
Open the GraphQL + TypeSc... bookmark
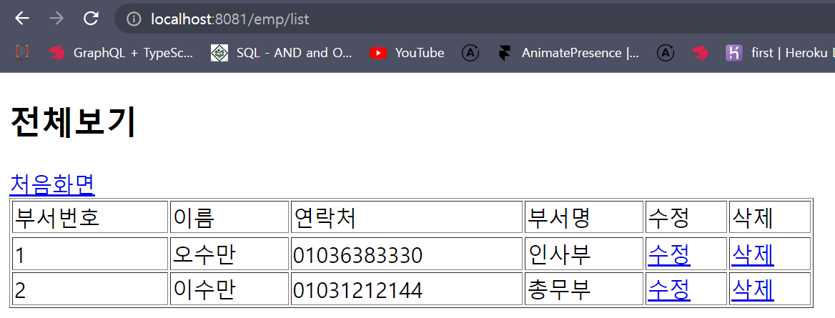(x=121, y=53)
